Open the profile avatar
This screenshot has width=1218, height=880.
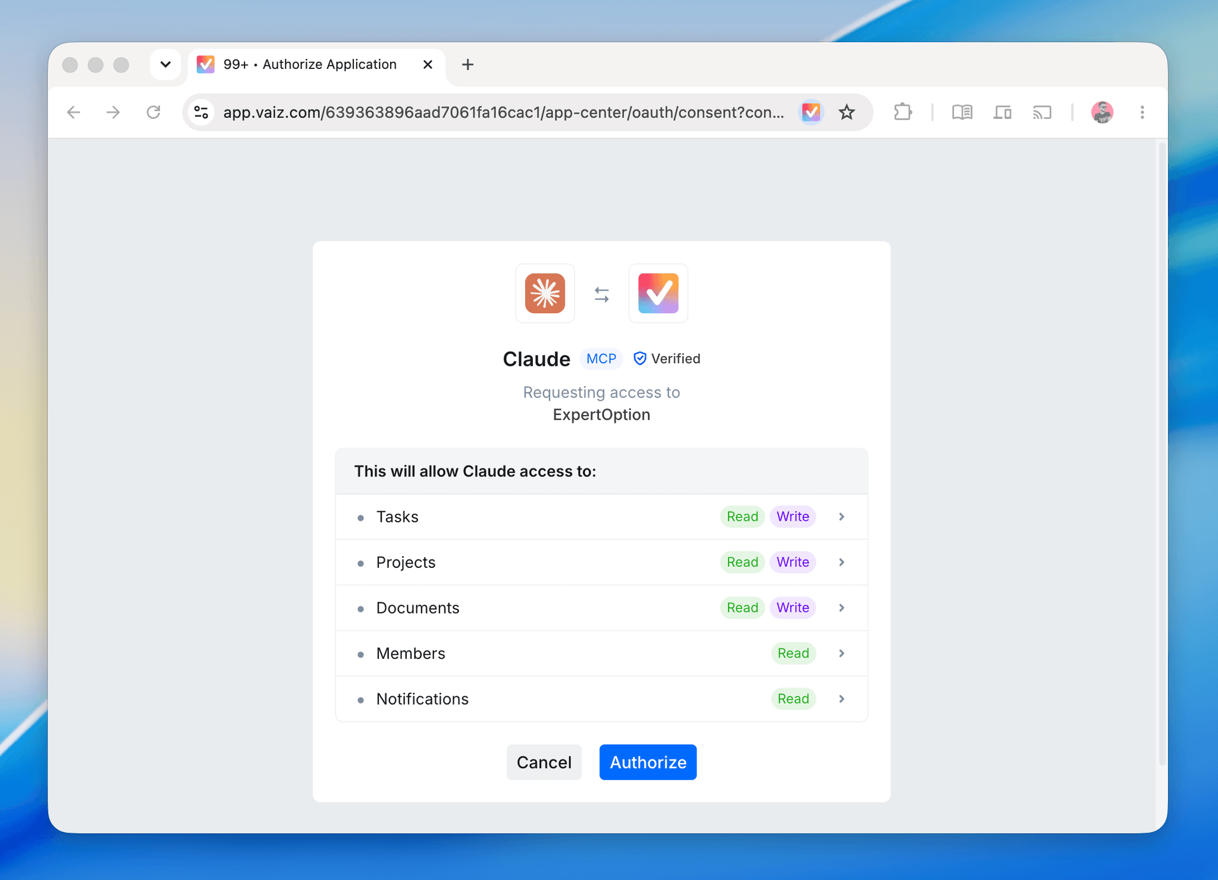click(1102, 112)
